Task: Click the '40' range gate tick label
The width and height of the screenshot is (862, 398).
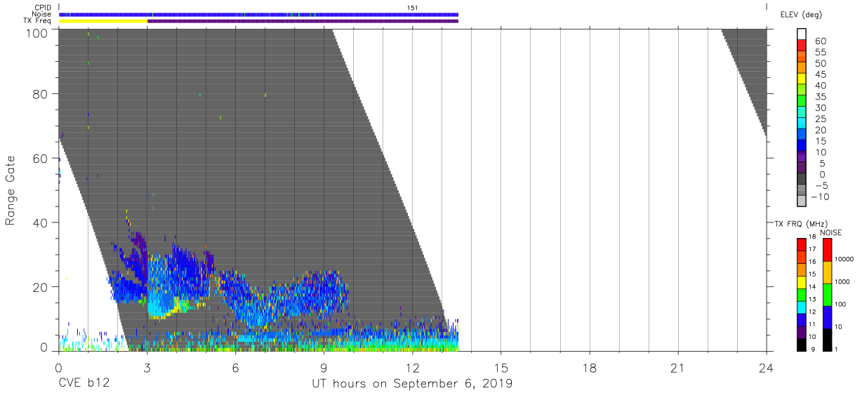Action: click(39, 223)
